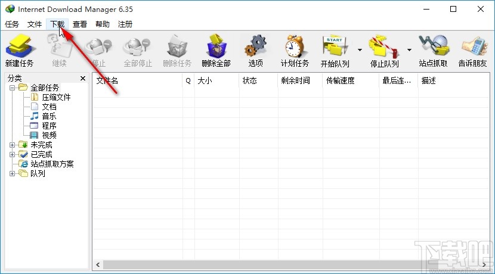Select the 已完成 category
This screenshot has width=495, height=274.
[41, 154]
